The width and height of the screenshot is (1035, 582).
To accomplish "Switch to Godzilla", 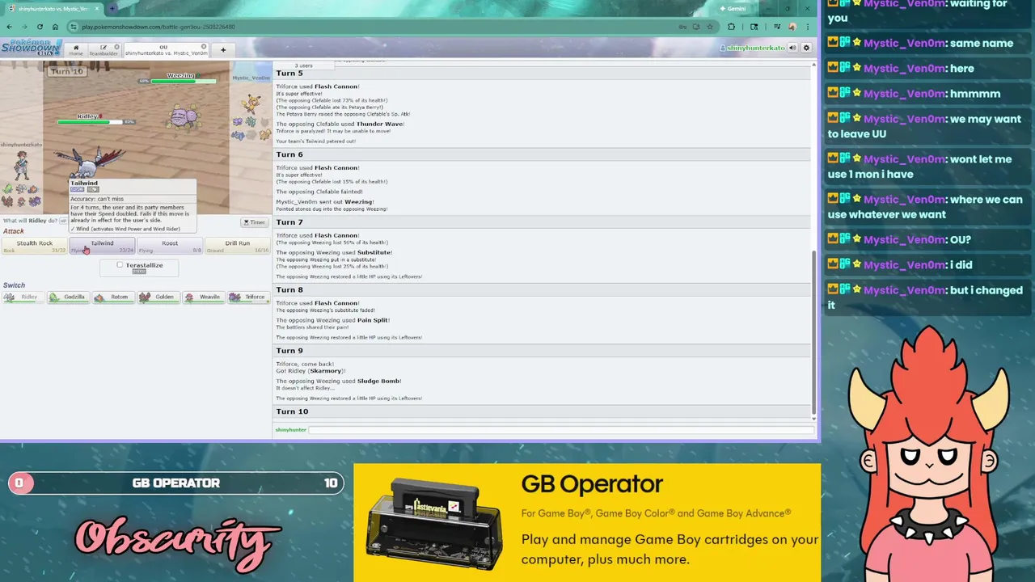I will pyautogui.click(x=67, y=297).
